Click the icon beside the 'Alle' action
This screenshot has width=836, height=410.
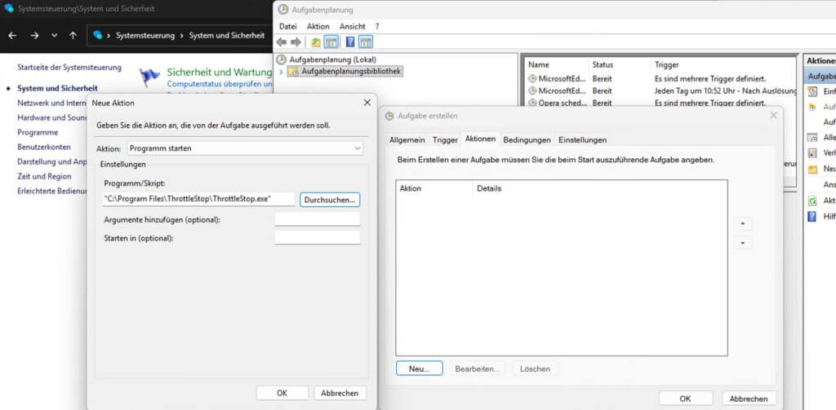coord(812,138)
